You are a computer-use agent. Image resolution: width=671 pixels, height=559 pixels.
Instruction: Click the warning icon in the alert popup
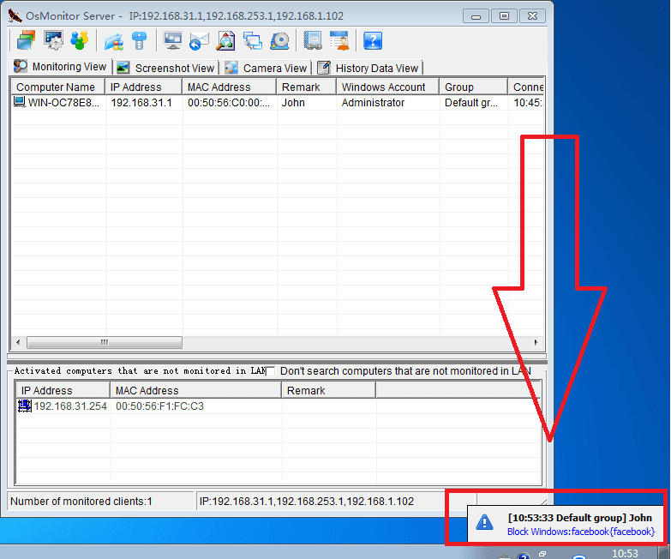tap(484, 523)
